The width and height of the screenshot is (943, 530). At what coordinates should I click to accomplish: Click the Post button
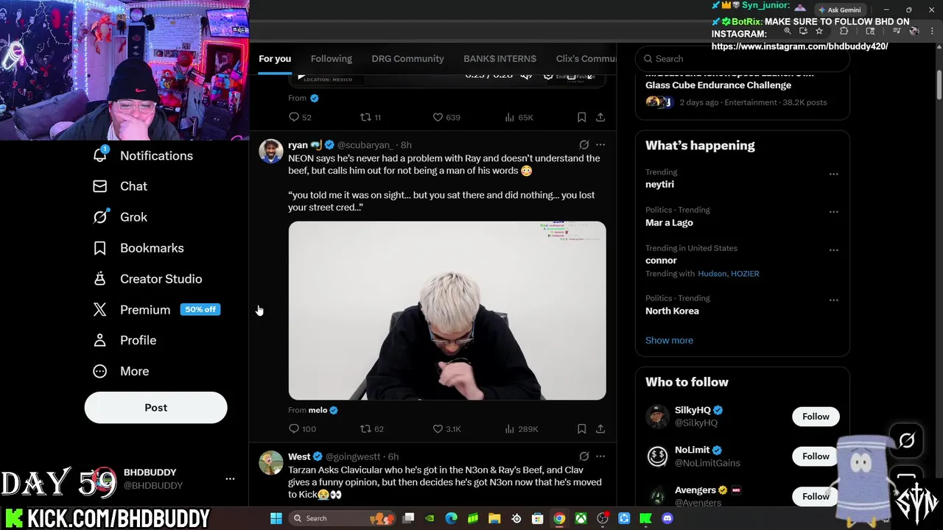[155, 408]
